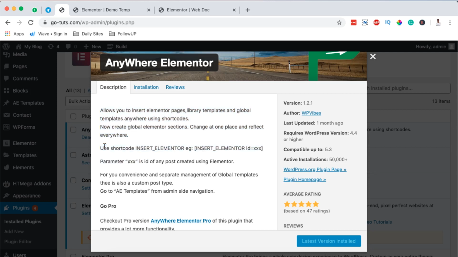
Task: Open the Apps bookmarks shortcut
Action: (x=14, y=34)
